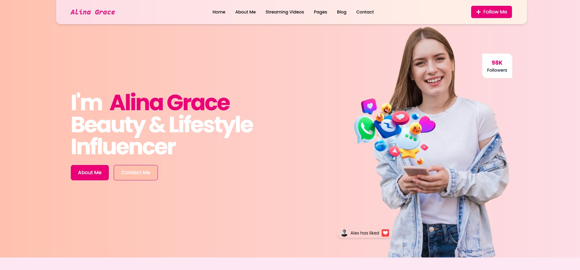This screenshot has width=580, height=270.
Task: Click the Follow Me button
Action: click(491, 12)
